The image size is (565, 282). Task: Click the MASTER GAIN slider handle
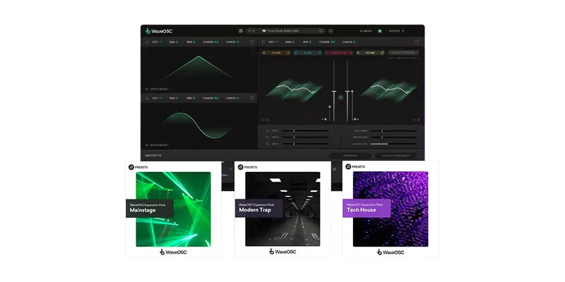click(382, 137)
